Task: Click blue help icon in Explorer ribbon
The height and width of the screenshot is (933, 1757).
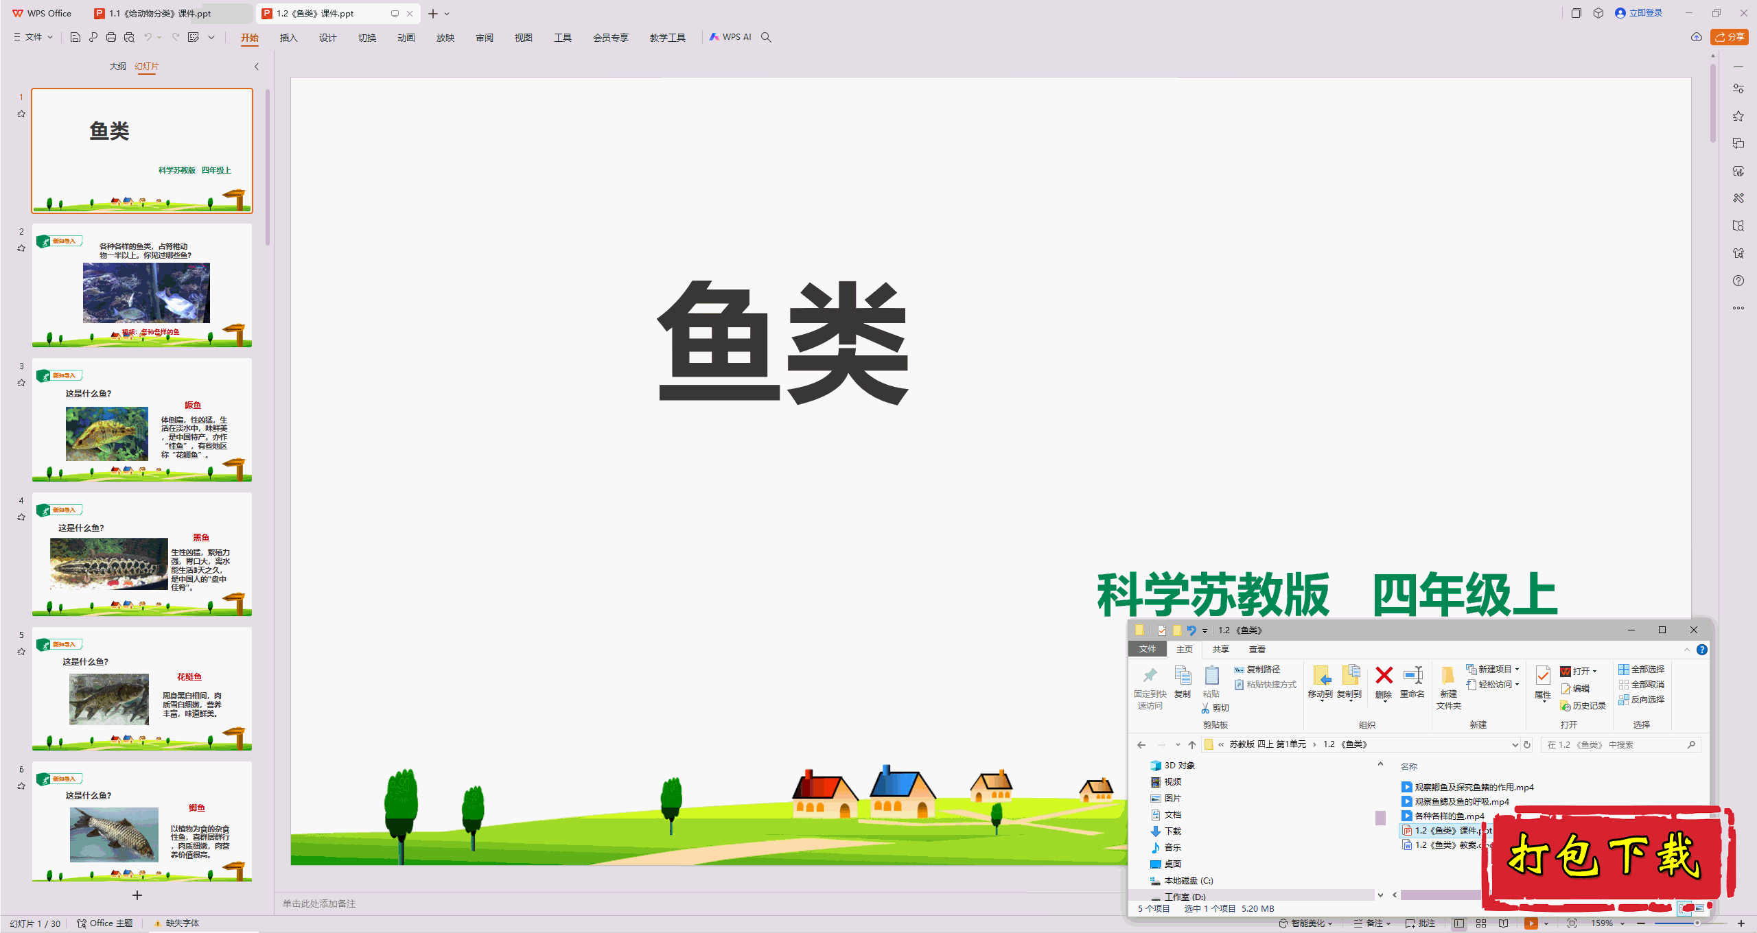Action: pyautogui.click(x=1702, y=650)
